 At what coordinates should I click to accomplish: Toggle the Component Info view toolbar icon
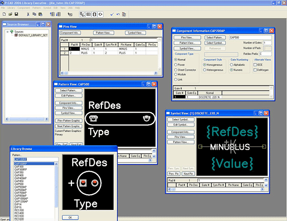coord(82,14)
